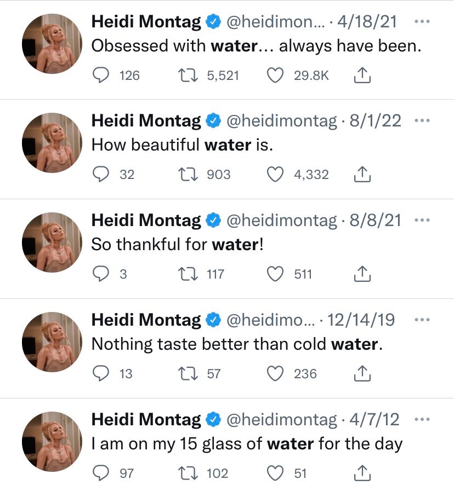Open more options on the 8/1/22 tweet
The height and width of the screenshot is (497, 454).
(422, 120)
